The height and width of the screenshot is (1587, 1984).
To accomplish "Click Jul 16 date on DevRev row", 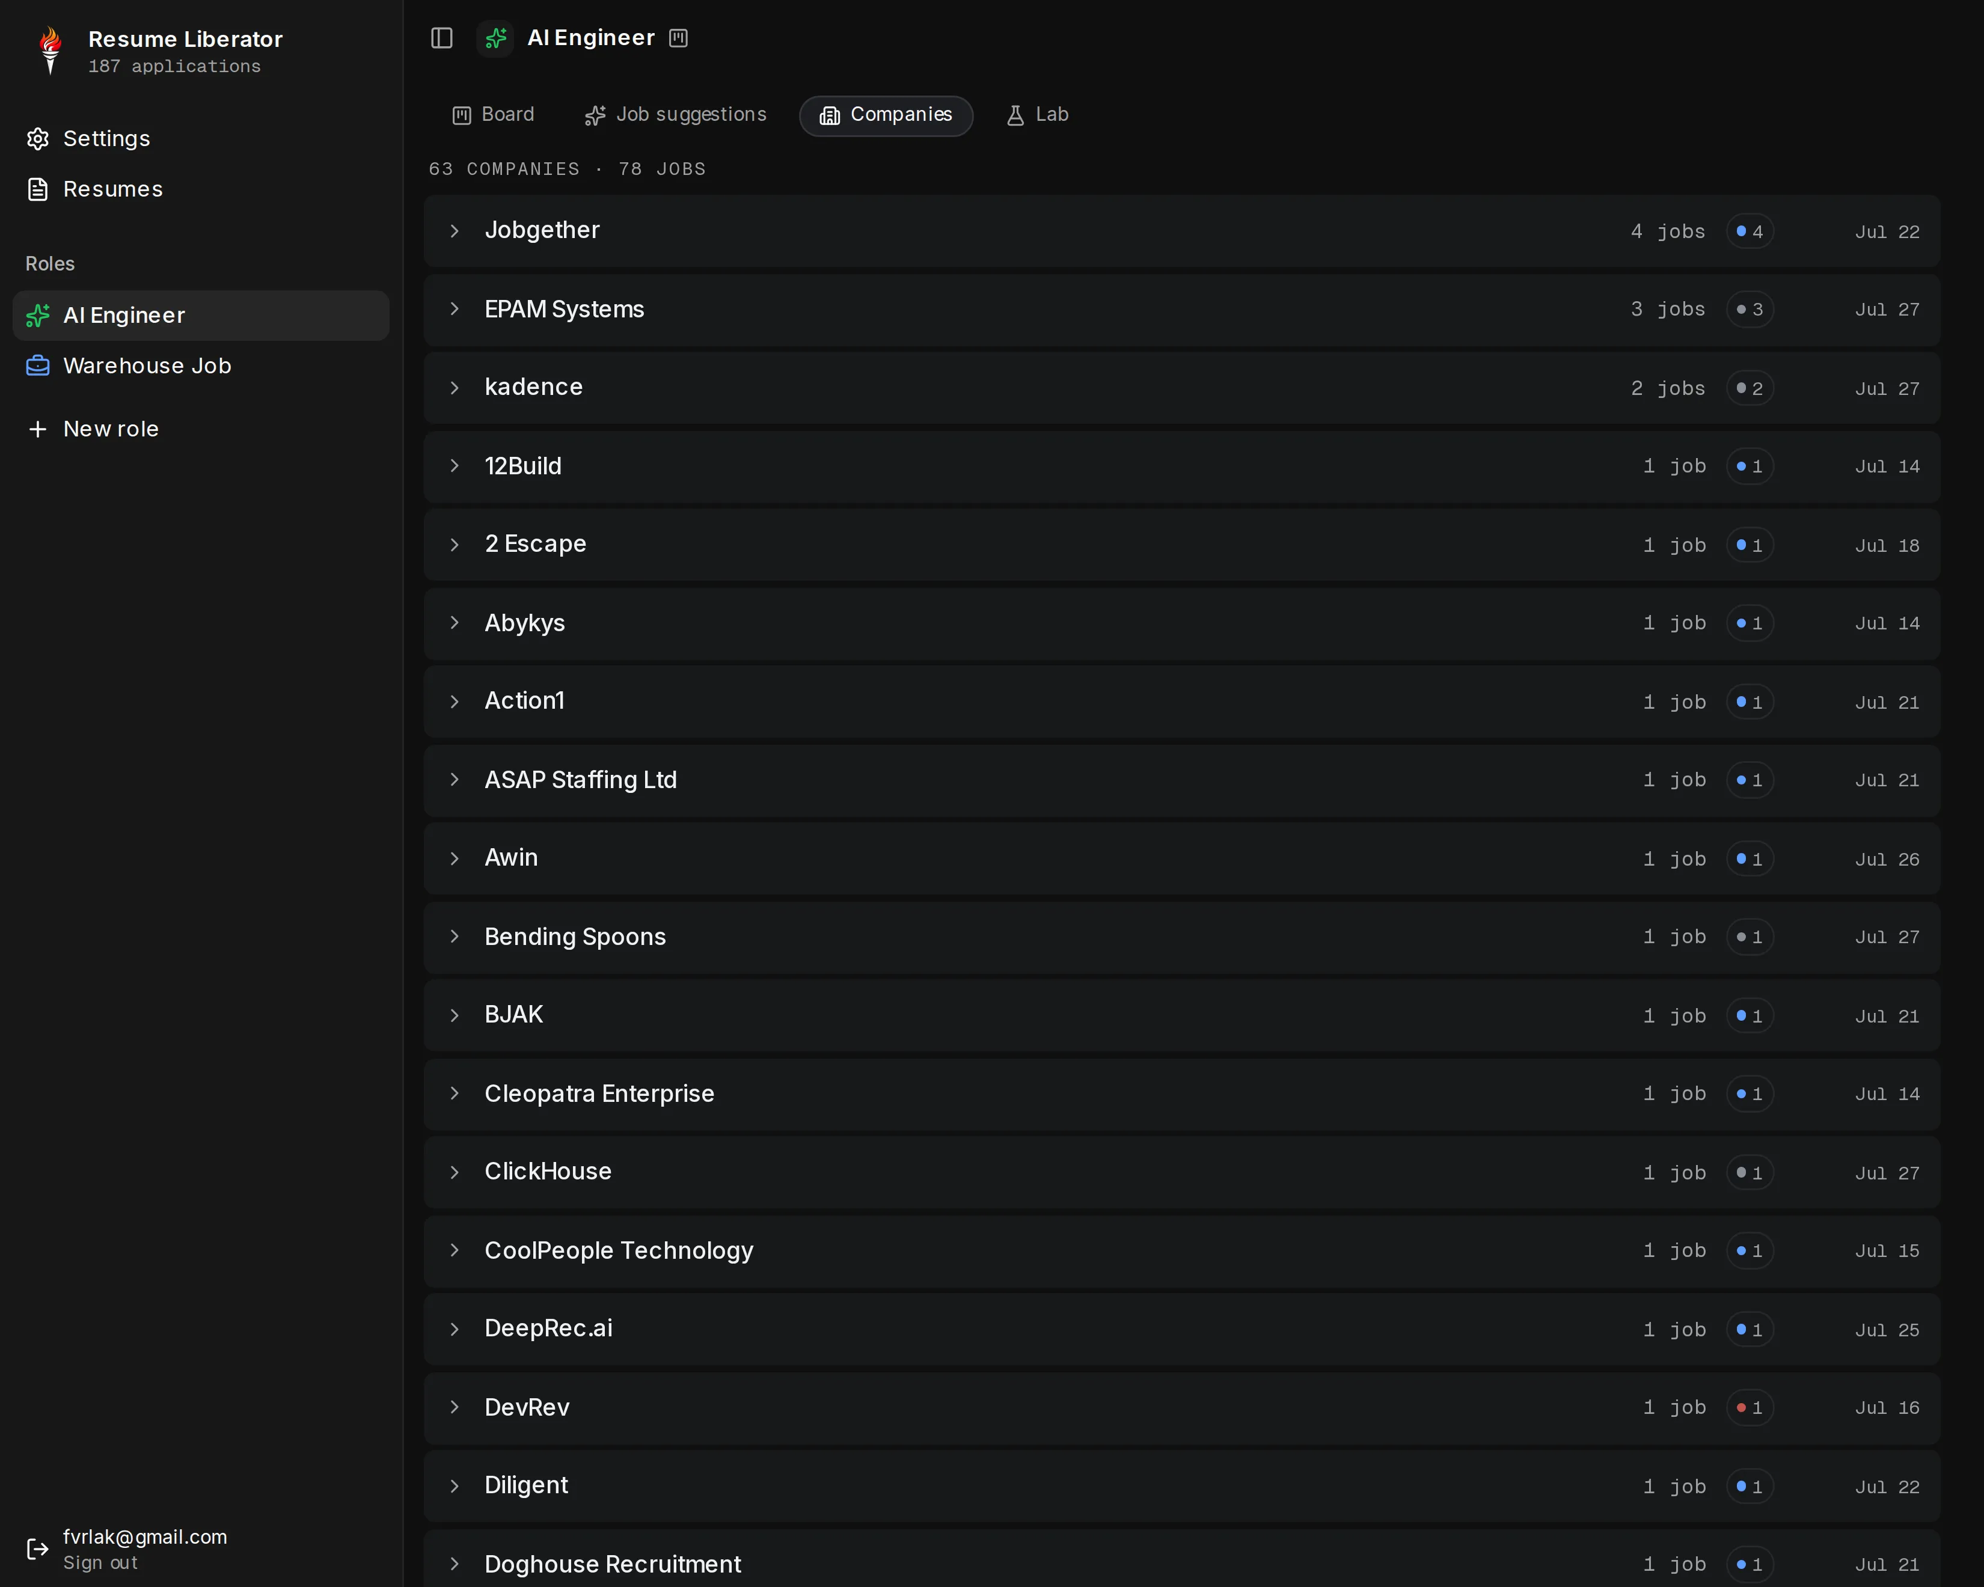I will pyautogui.click(x=1887, y=1408).
